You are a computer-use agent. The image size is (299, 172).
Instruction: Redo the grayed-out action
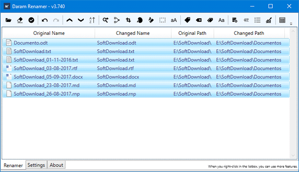tap(56, 20)
